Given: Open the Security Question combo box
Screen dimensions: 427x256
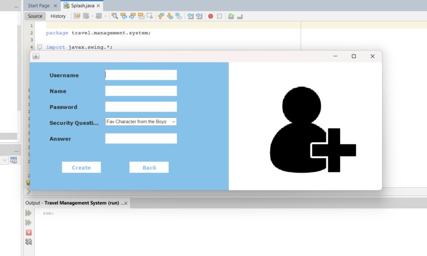Looking at the screenshot, I should click(141, 122).
